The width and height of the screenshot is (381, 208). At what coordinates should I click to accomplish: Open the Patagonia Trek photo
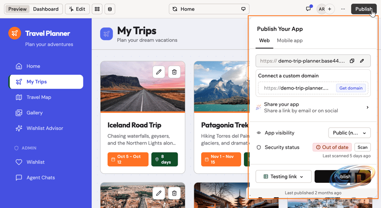(222, 87)
